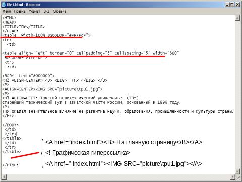This screenshot has height=182, width=242.
Task: Open the Формат menu
Action: click(x=34, y=11)
